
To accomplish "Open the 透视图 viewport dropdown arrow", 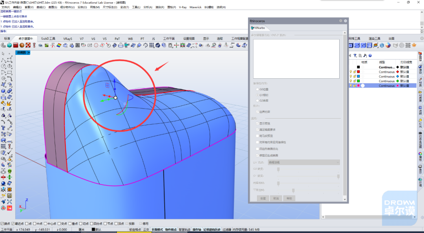I will [x=29, y=52].
